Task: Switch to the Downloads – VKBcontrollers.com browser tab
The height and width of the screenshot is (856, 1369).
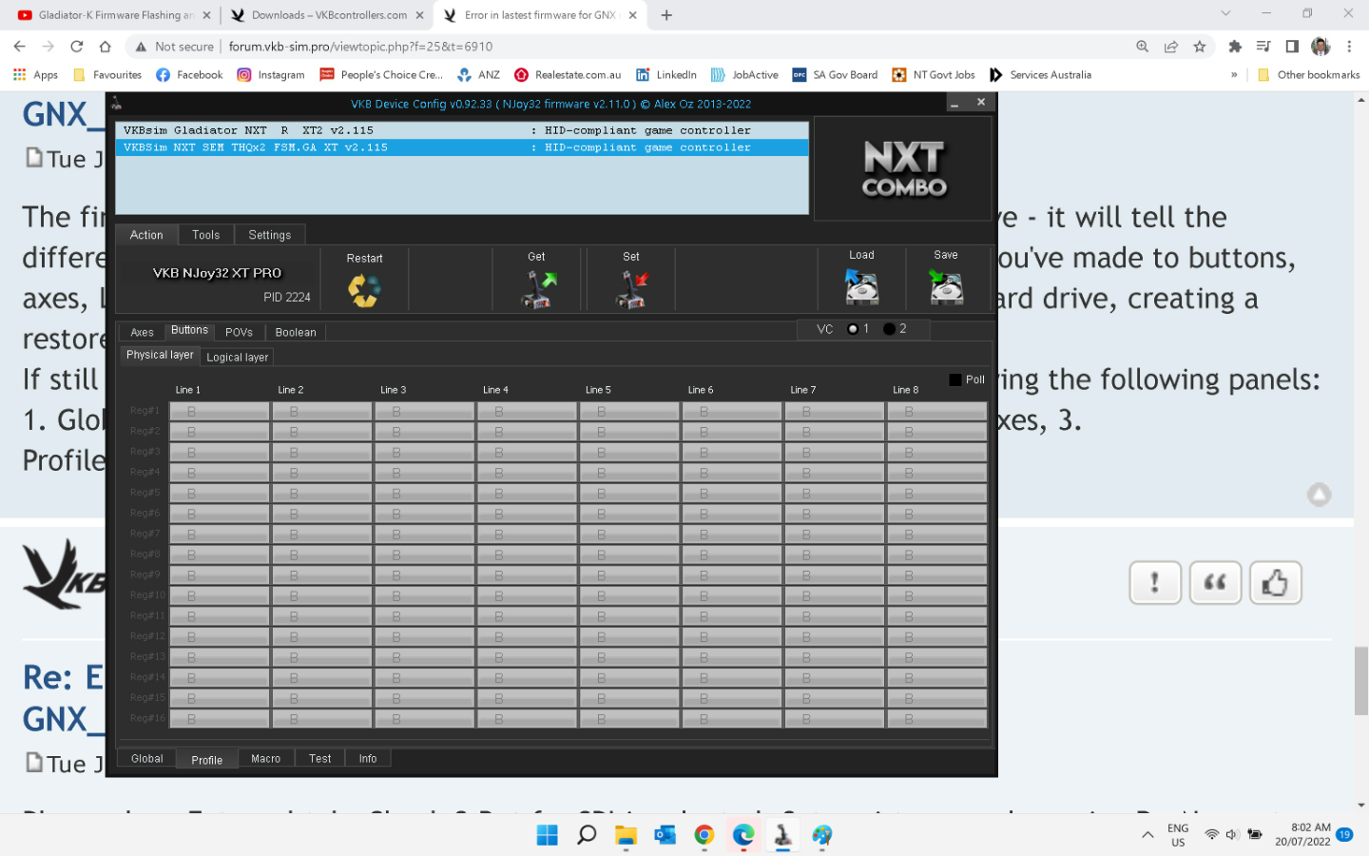Action: click(326, 15)
